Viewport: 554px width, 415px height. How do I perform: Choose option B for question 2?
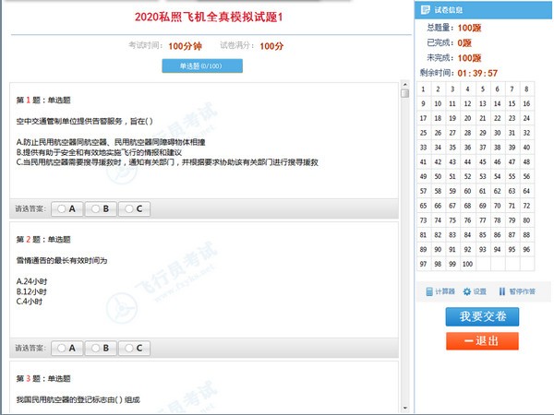(x=101, y=349)
